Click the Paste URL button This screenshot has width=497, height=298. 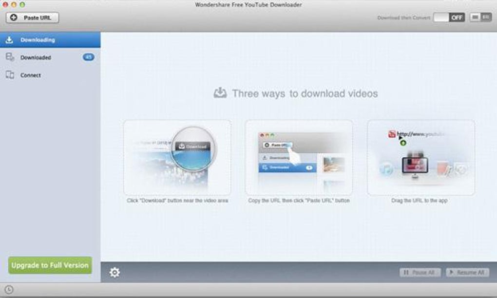pos(32,18)
